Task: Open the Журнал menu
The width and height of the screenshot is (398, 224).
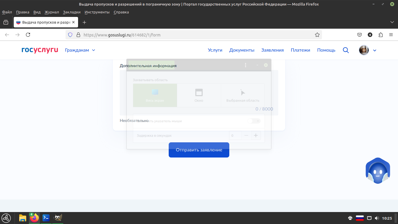Action: 52,12
